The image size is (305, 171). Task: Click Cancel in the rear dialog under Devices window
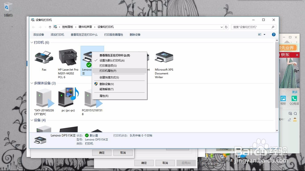point(123,153)
